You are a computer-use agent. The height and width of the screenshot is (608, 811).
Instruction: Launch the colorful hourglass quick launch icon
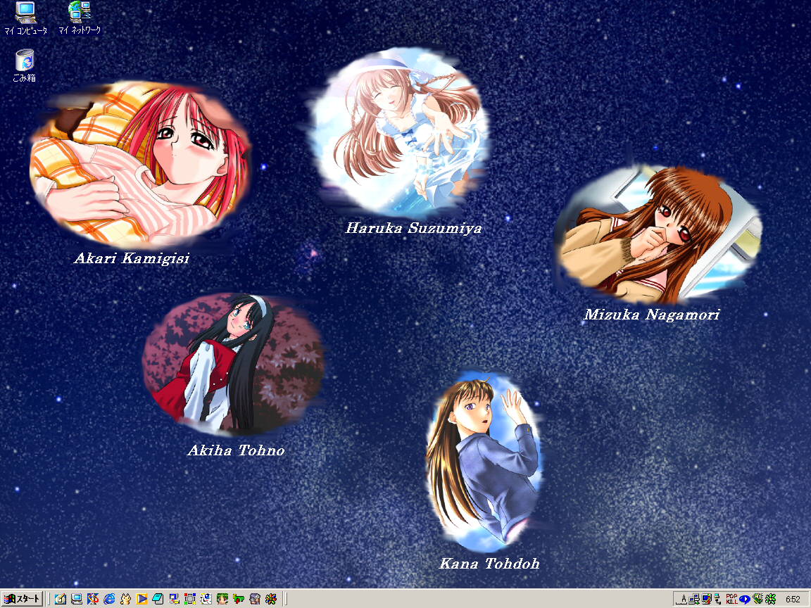(93, 599)
